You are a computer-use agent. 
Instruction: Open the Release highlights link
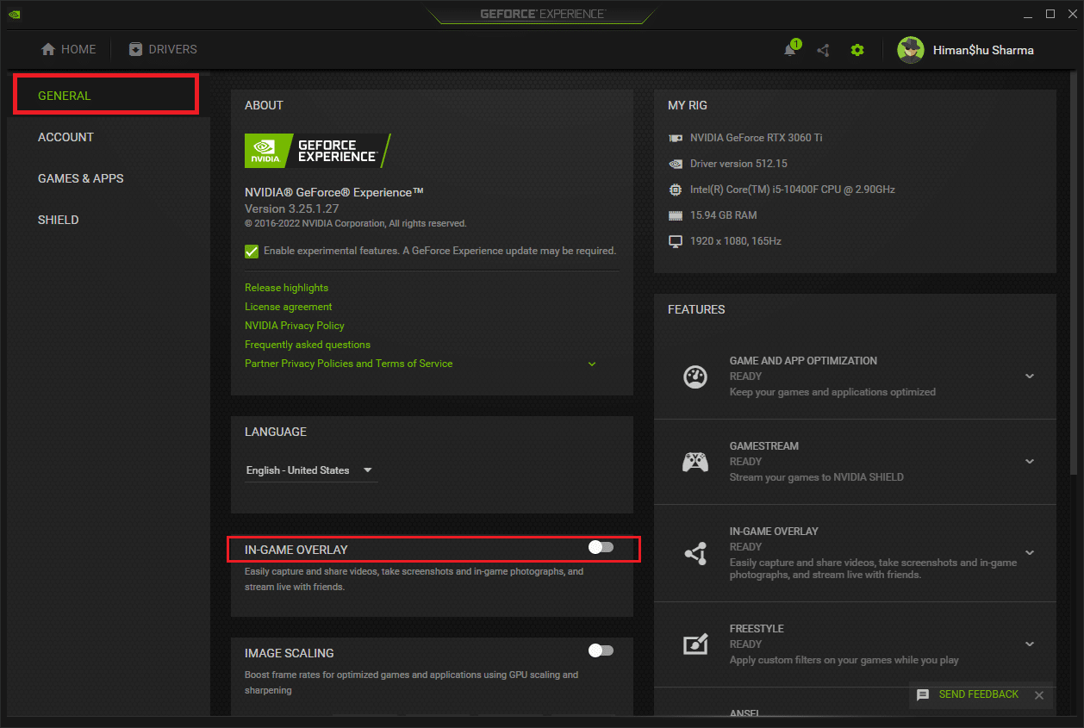tap(286, 288)
